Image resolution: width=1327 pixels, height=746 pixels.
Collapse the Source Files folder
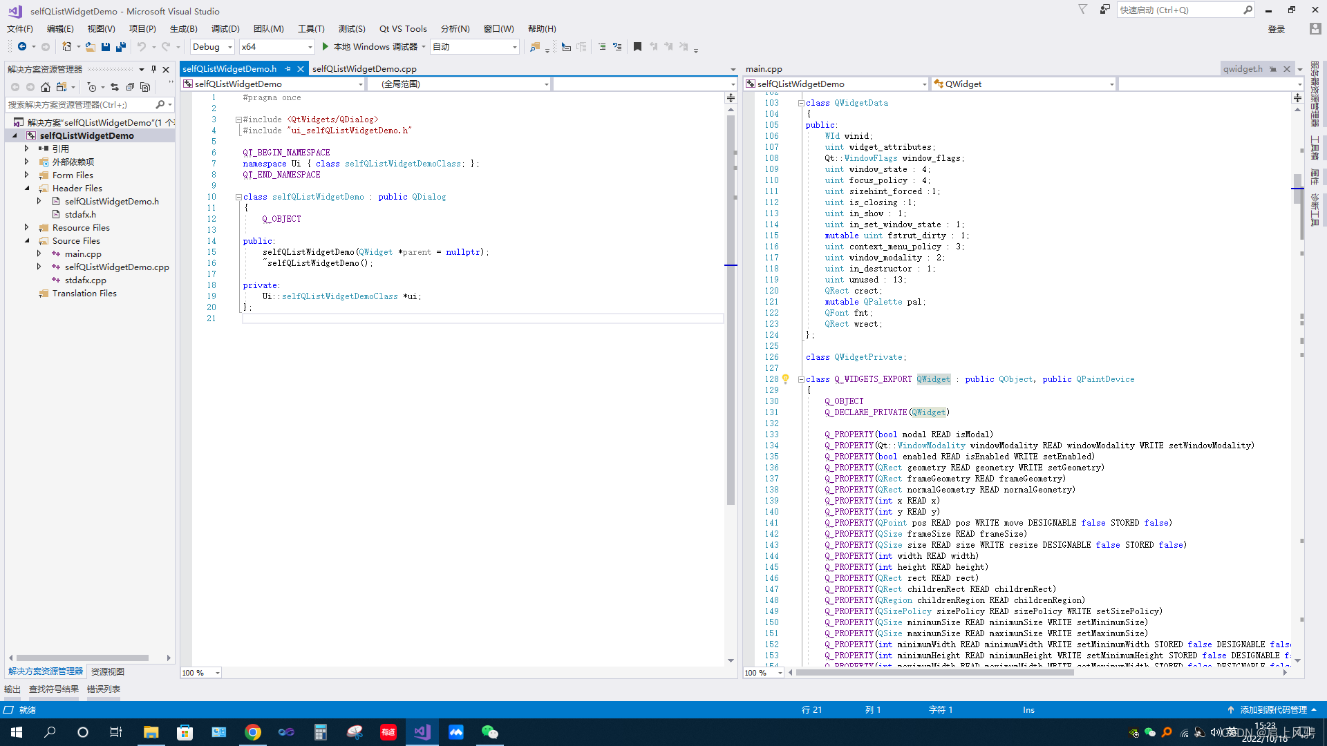27,240
